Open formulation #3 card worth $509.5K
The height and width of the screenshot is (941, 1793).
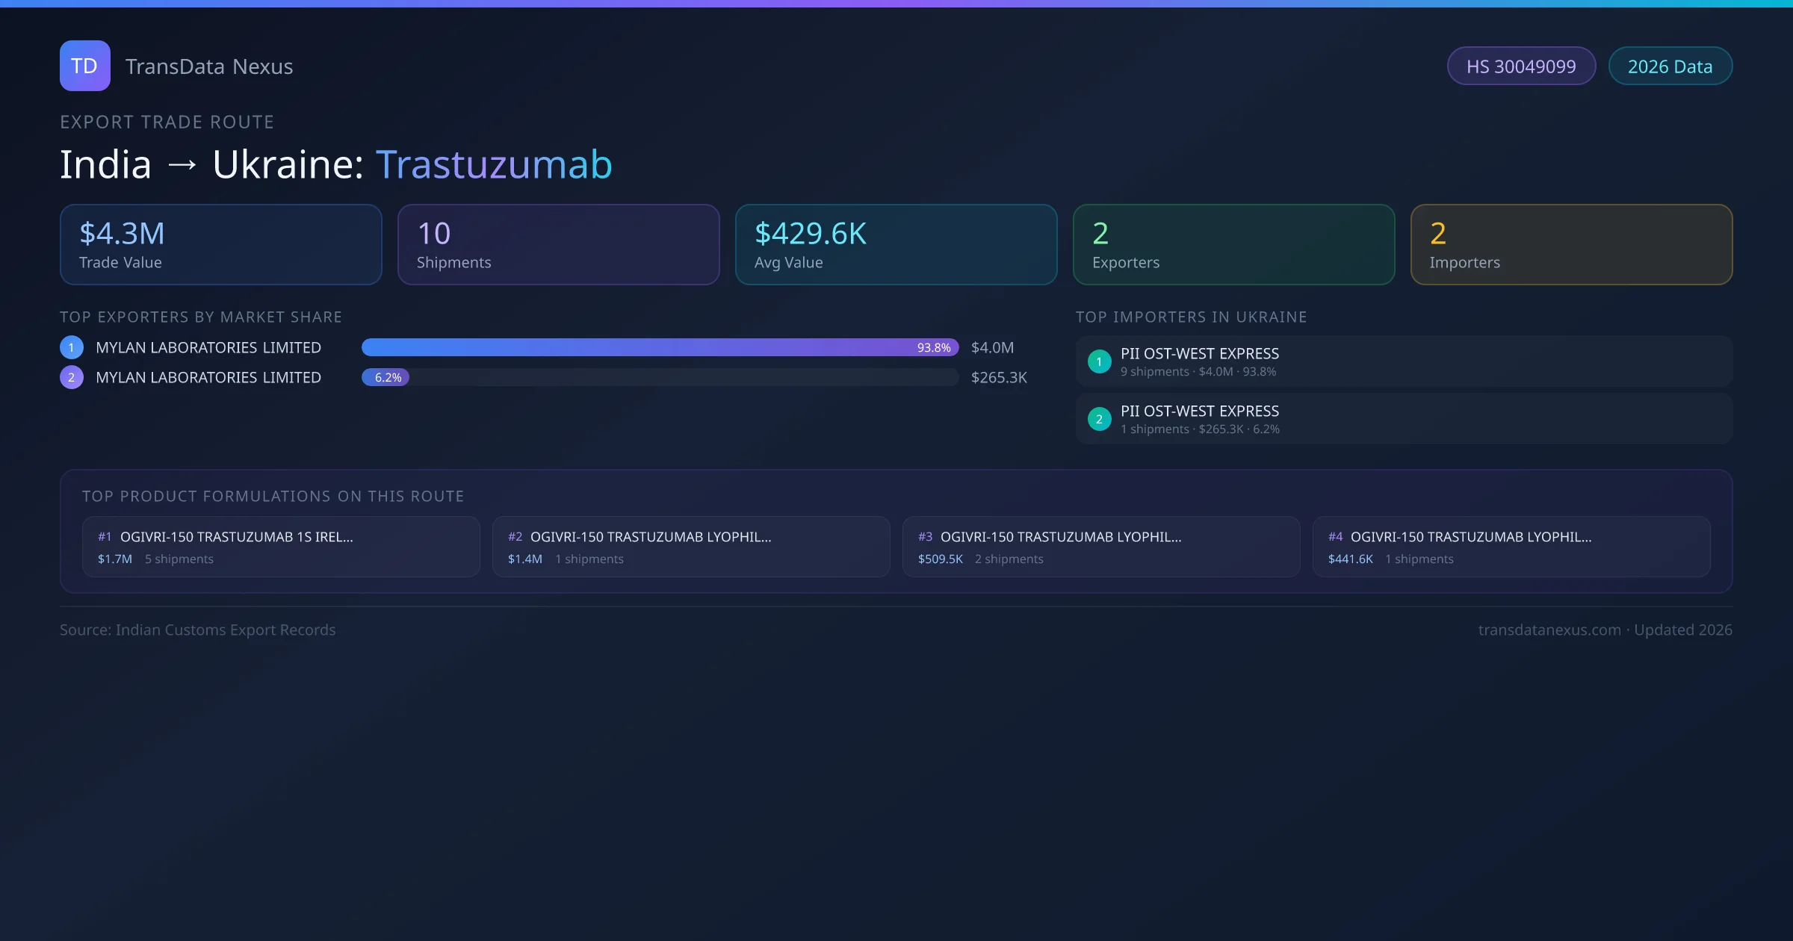coord(1100,547)
